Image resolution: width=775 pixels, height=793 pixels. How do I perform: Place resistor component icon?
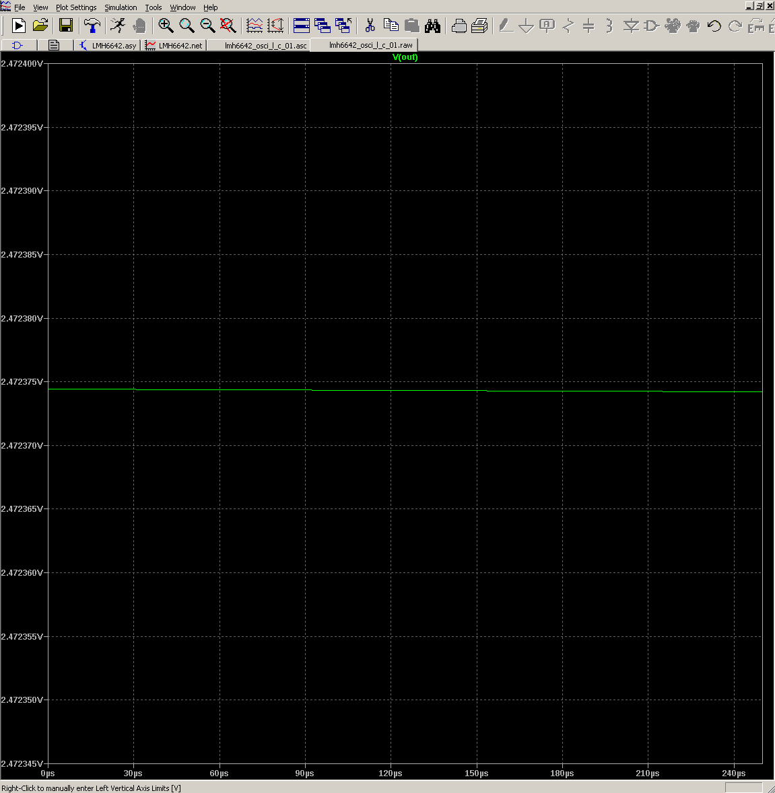click(568, 26)
